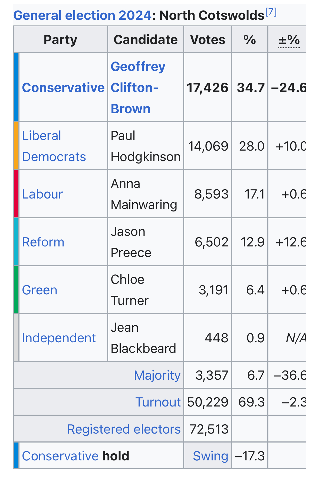Open the Labour party link
This screenshot has width=319, height=478.
42,194
